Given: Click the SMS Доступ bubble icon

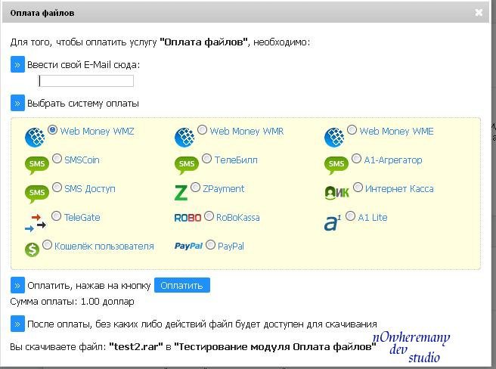Looking at the screenshot, I should (37, 194).
